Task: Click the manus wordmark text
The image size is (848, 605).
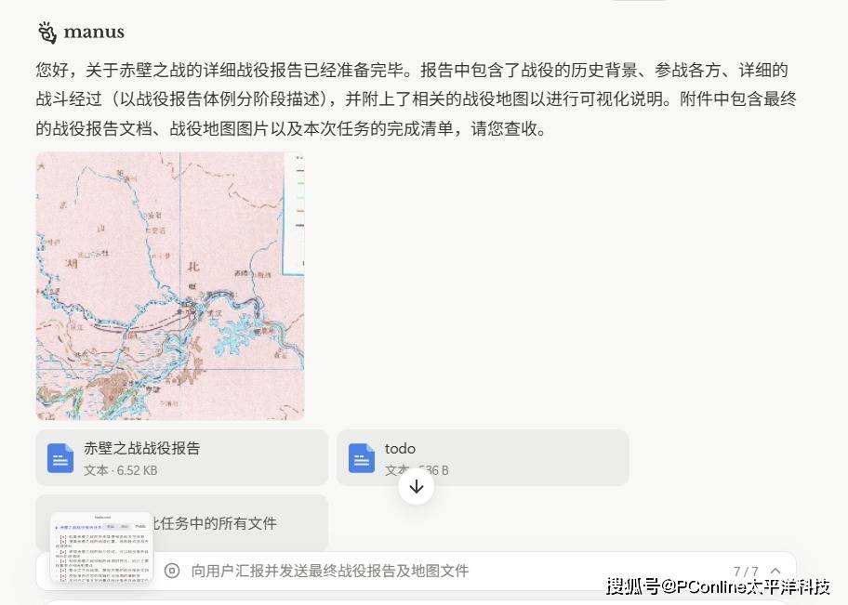Action: [x=94, y=33]
